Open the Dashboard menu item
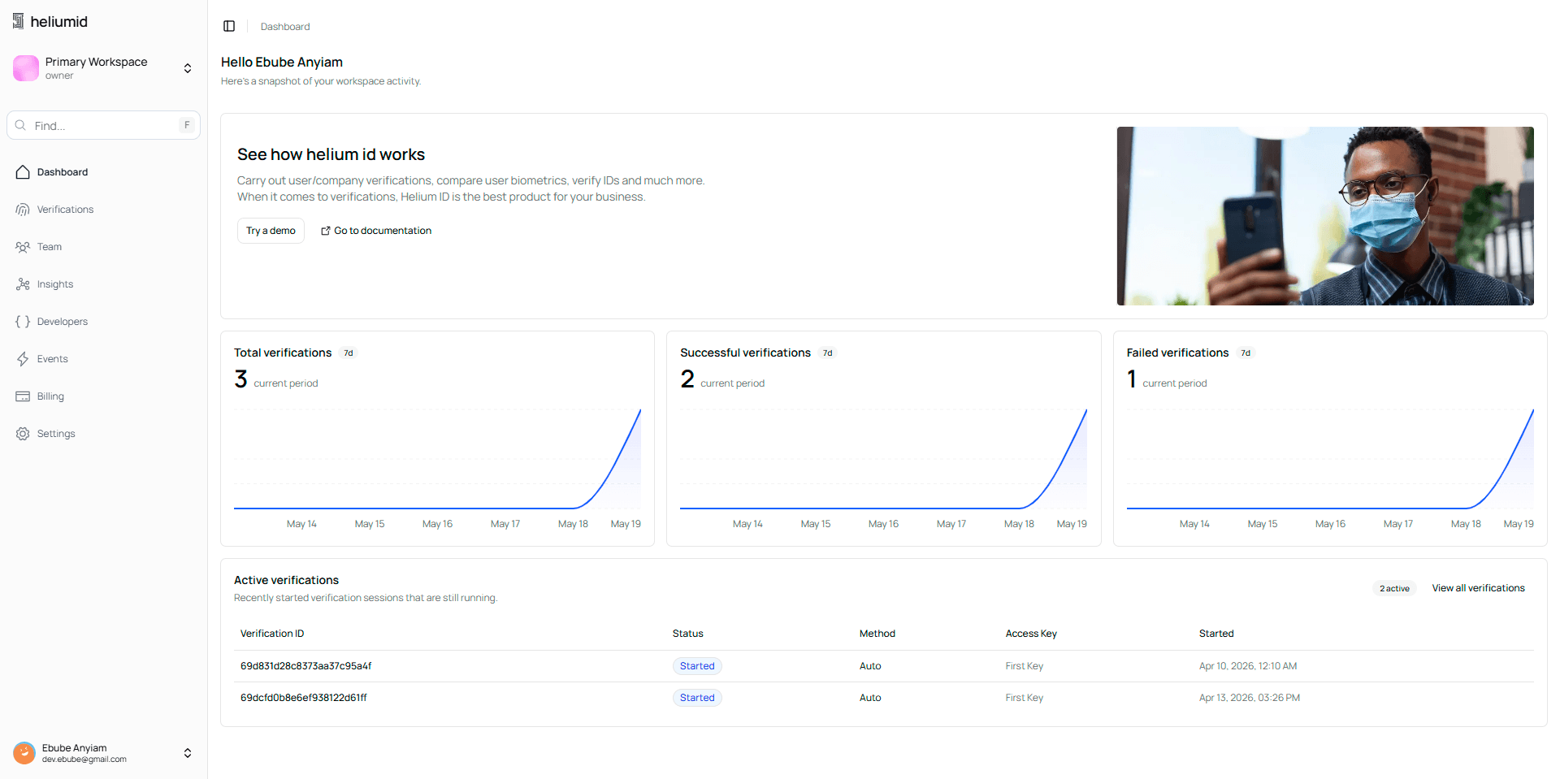Image resolution: width=1560 pixels, height=779 pixels. point(103,172)
